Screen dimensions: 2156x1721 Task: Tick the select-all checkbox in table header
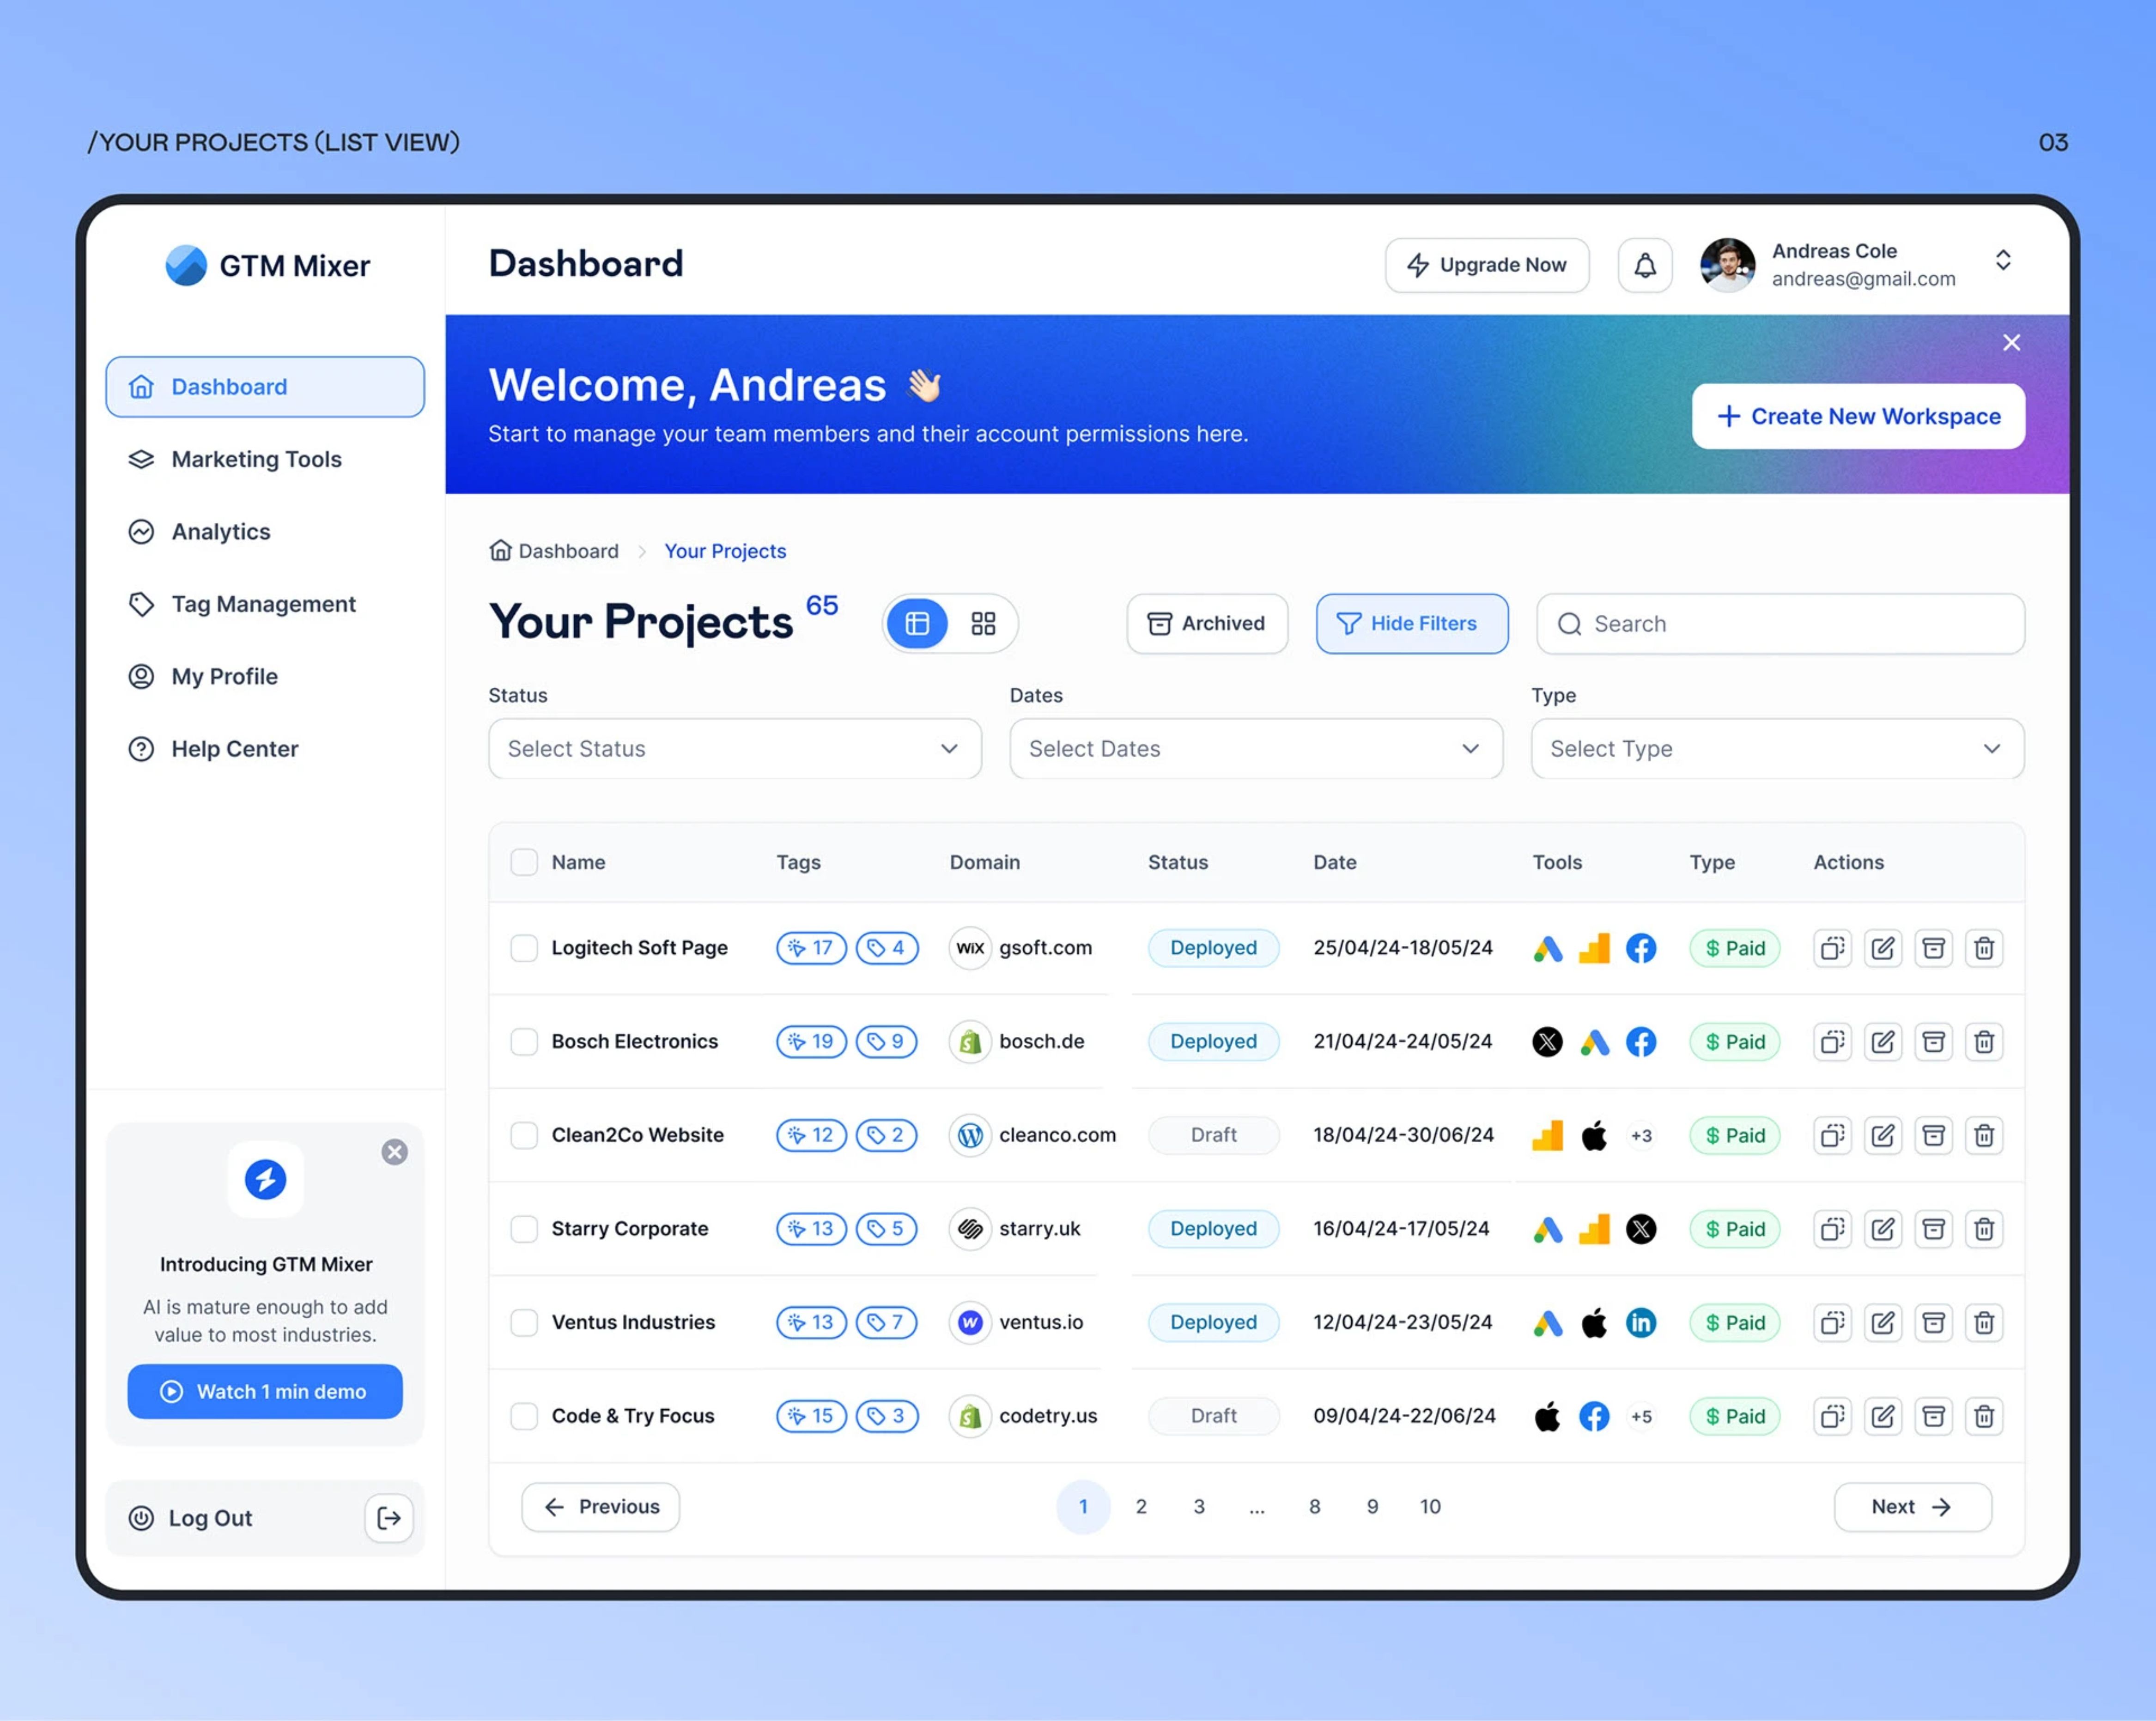(524, 862)
